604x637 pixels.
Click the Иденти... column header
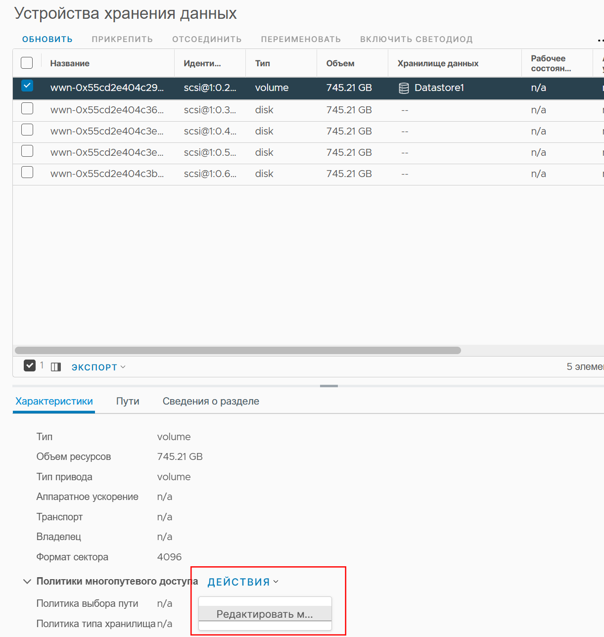(202, 63)
